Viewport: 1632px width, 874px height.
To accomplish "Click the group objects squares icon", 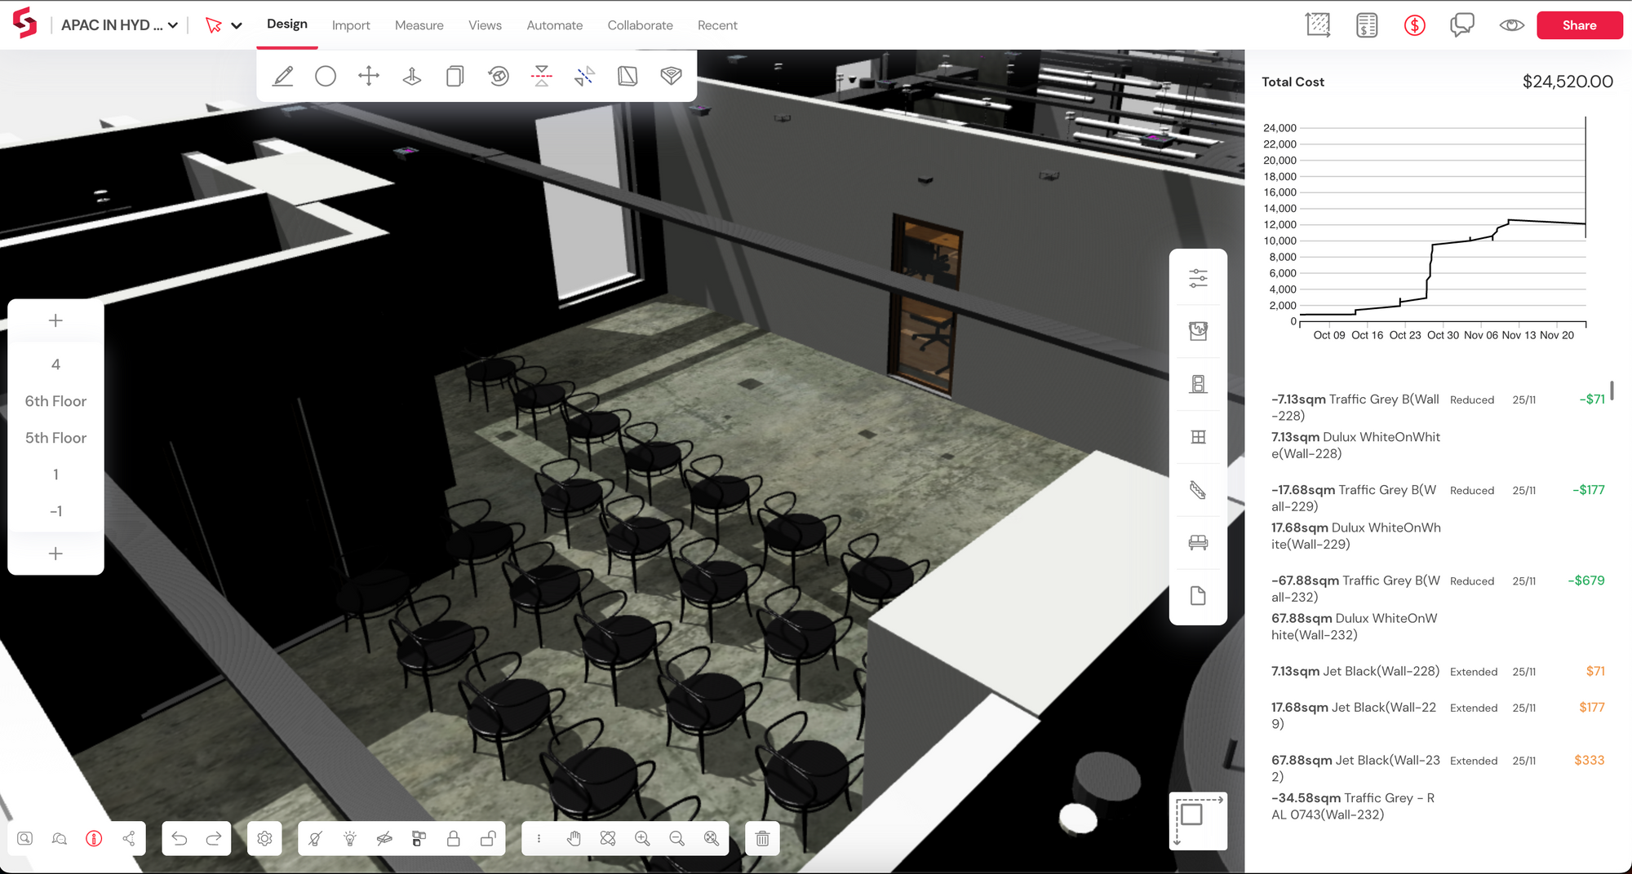I will pyautogui.click(x=419, y=838).
